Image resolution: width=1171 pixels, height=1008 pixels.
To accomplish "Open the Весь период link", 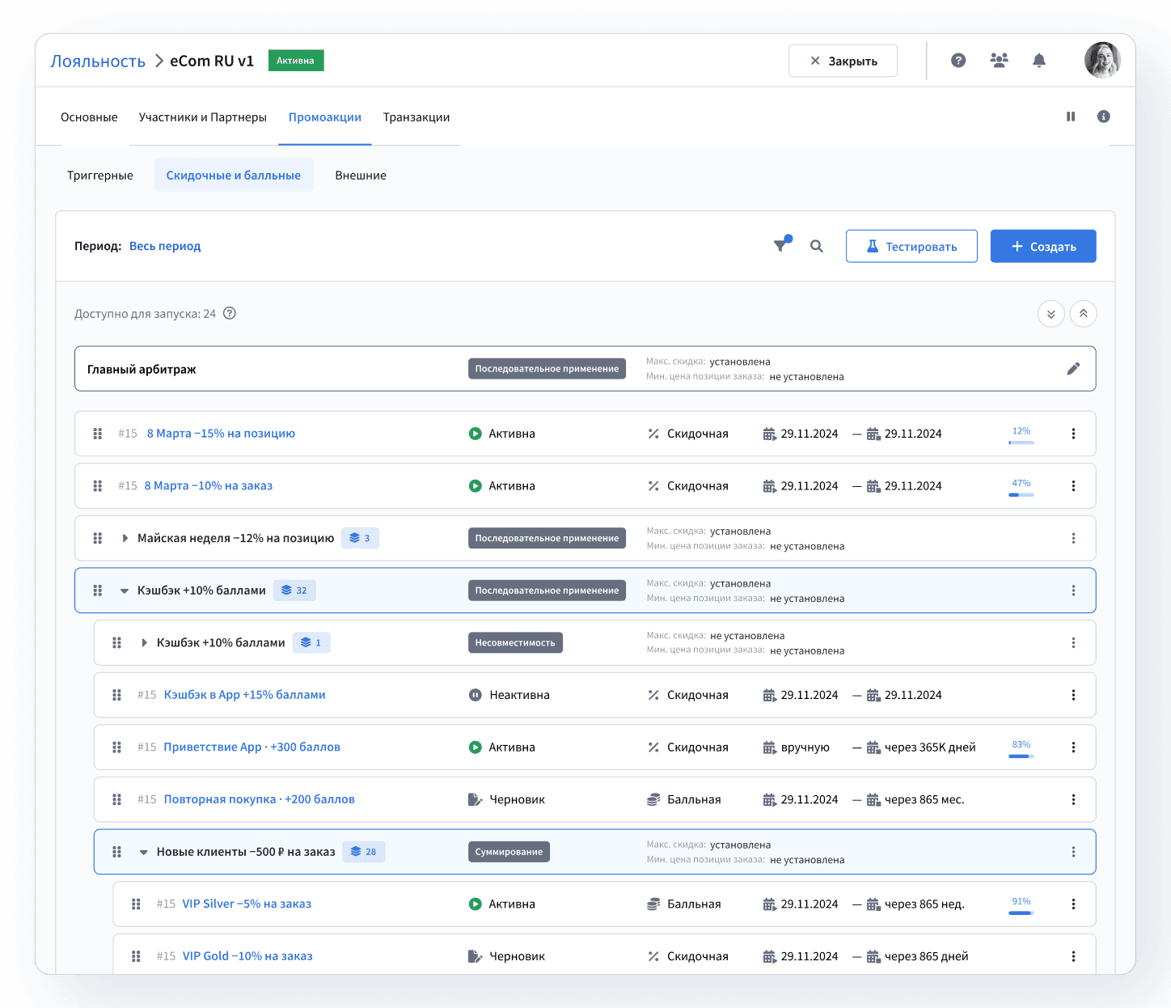I will pos(165,246).
